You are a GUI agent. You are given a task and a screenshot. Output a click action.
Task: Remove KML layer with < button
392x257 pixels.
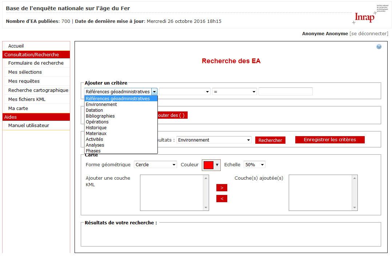tap(221, 199)
